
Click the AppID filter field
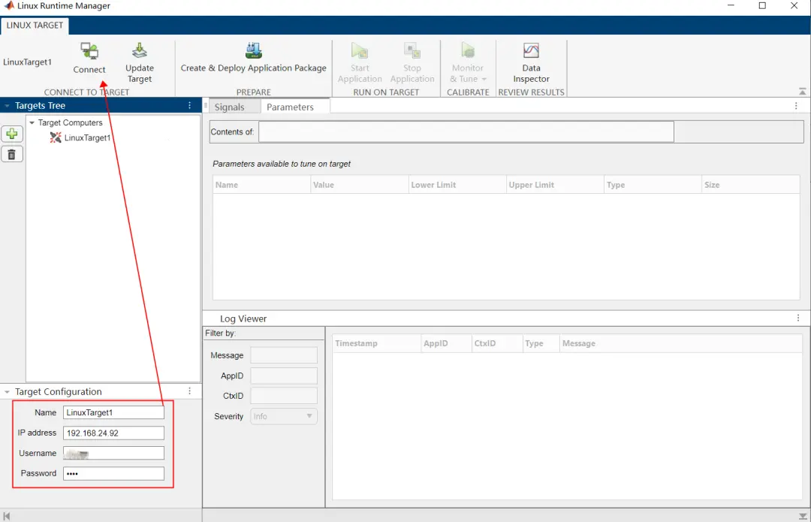point(283,376)
